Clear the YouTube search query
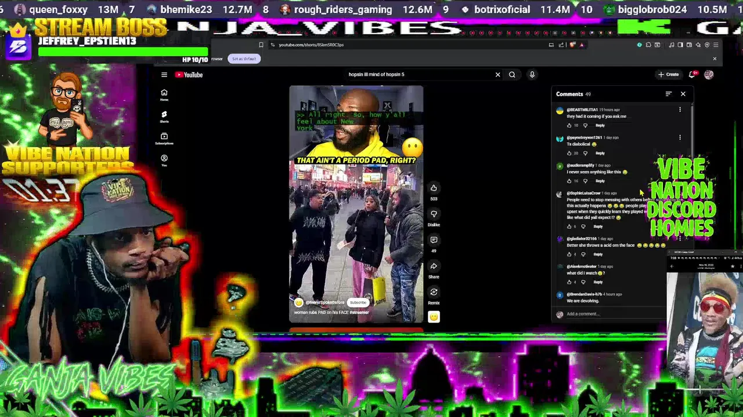 (497, 75)
